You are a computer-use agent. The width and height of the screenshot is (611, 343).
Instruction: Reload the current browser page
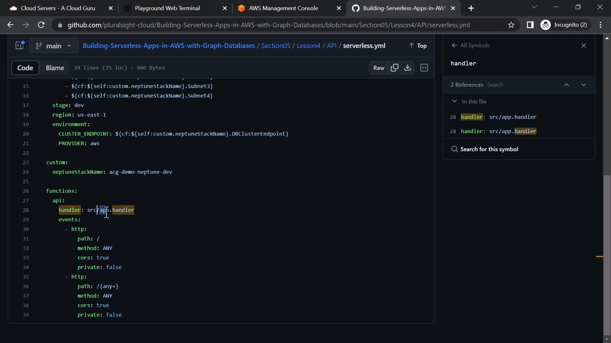pos(41,25)
